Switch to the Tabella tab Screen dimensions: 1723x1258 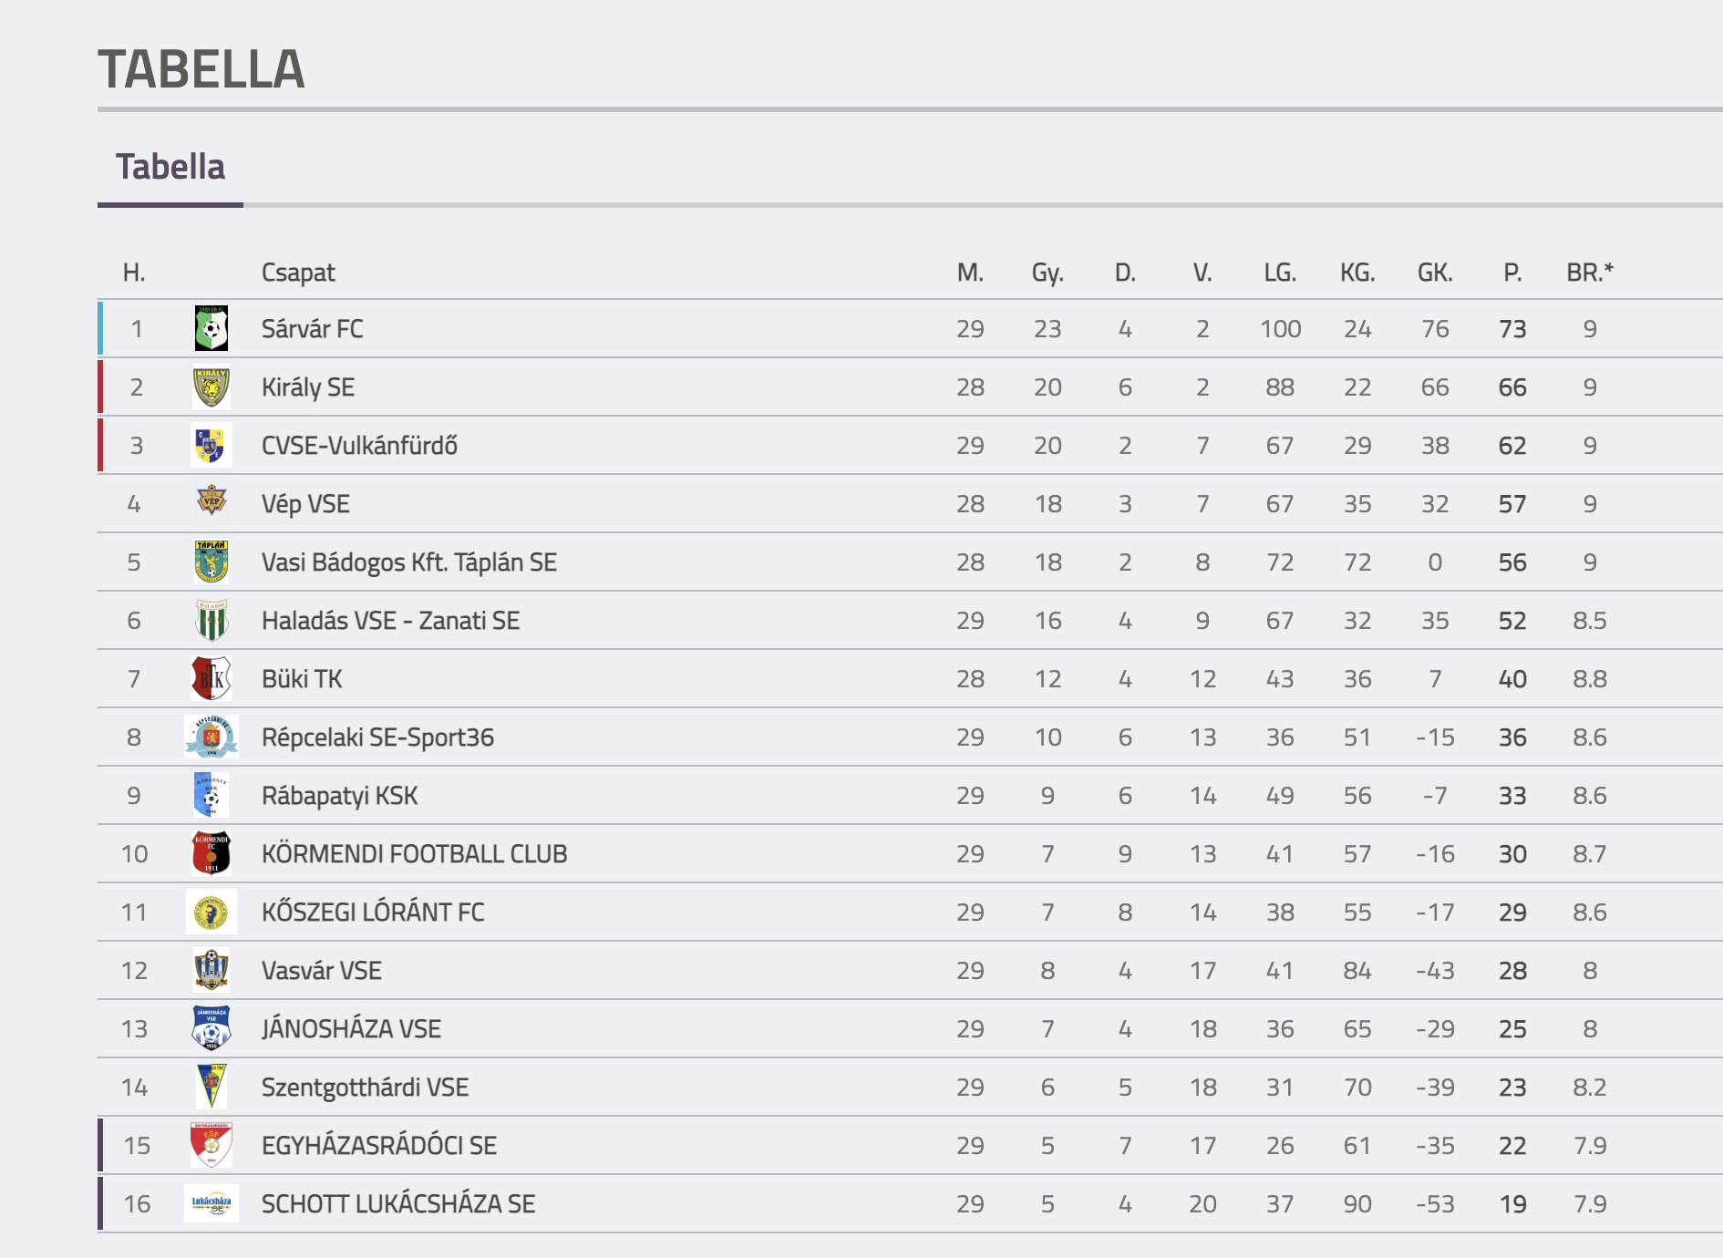pos(170,167)
